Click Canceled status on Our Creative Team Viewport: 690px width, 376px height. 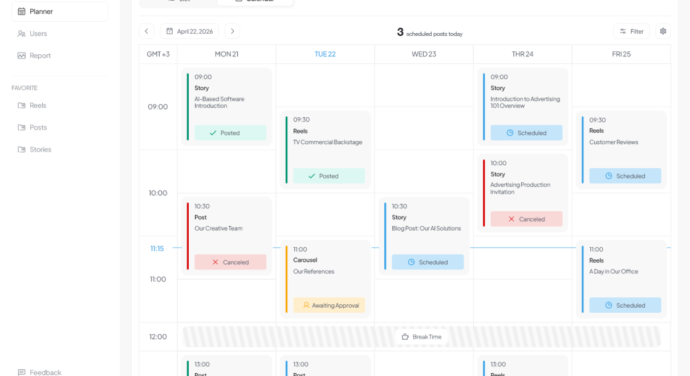point(230,262)
